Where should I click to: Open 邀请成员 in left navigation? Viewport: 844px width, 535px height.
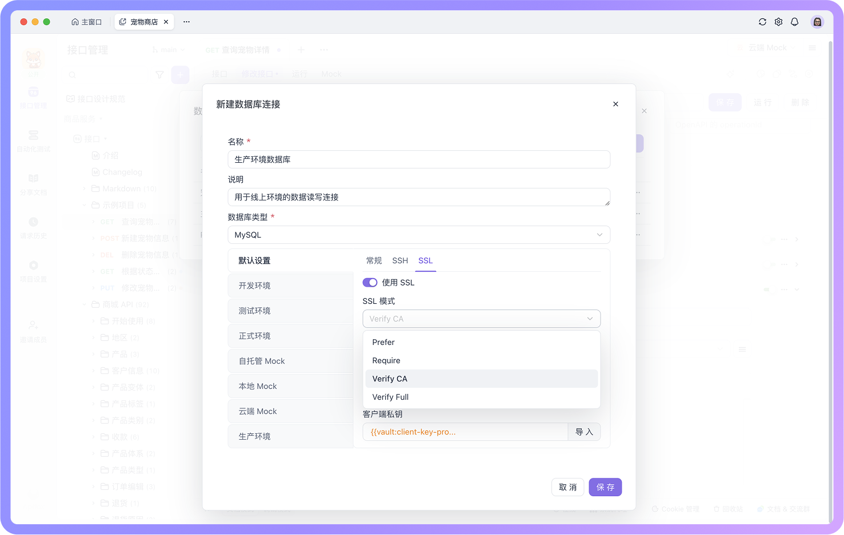[33, 331]
